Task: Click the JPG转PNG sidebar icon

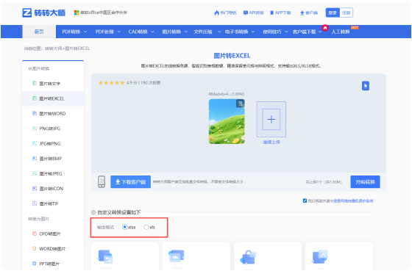Action: tap(35, 143)
